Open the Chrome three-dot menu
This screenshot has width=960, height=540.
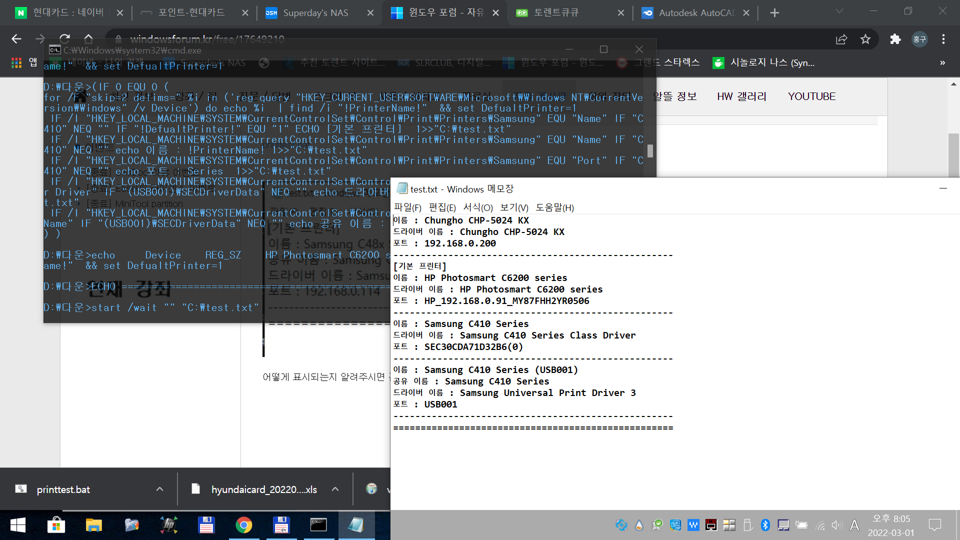tap(943, 39)
